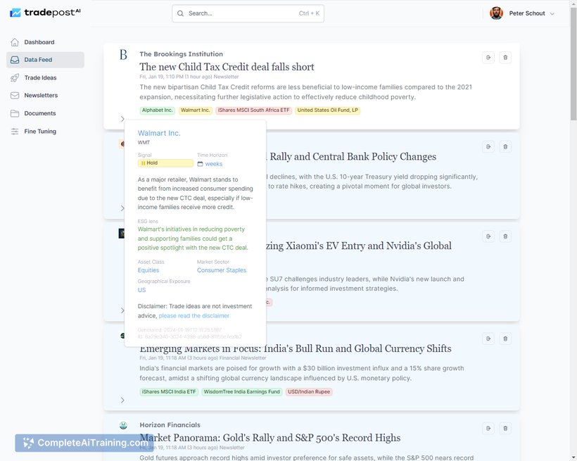Click the US geographical exposure link
The image size is (577, 461).
pyautogui.click(x=141, y=290)
